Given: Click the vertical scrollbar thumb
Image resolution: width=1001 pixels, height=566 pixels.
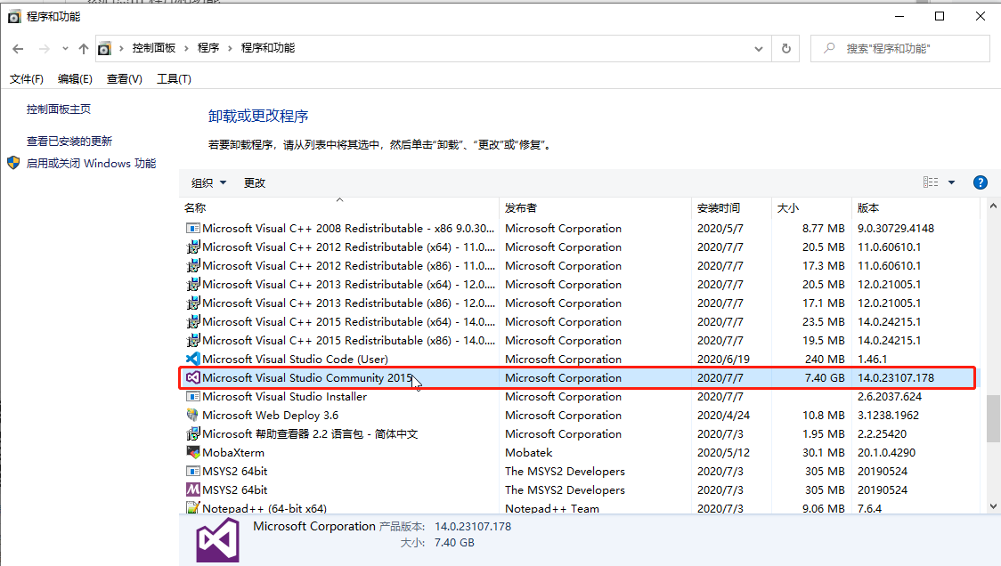Looking at the screenshot, I should [x=993, y=418].
